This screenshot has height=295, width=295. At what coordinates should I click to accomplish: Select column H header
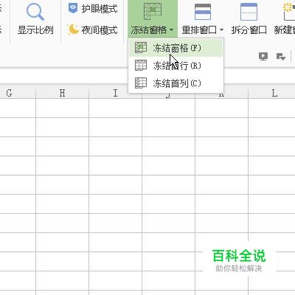click(62, 93)
